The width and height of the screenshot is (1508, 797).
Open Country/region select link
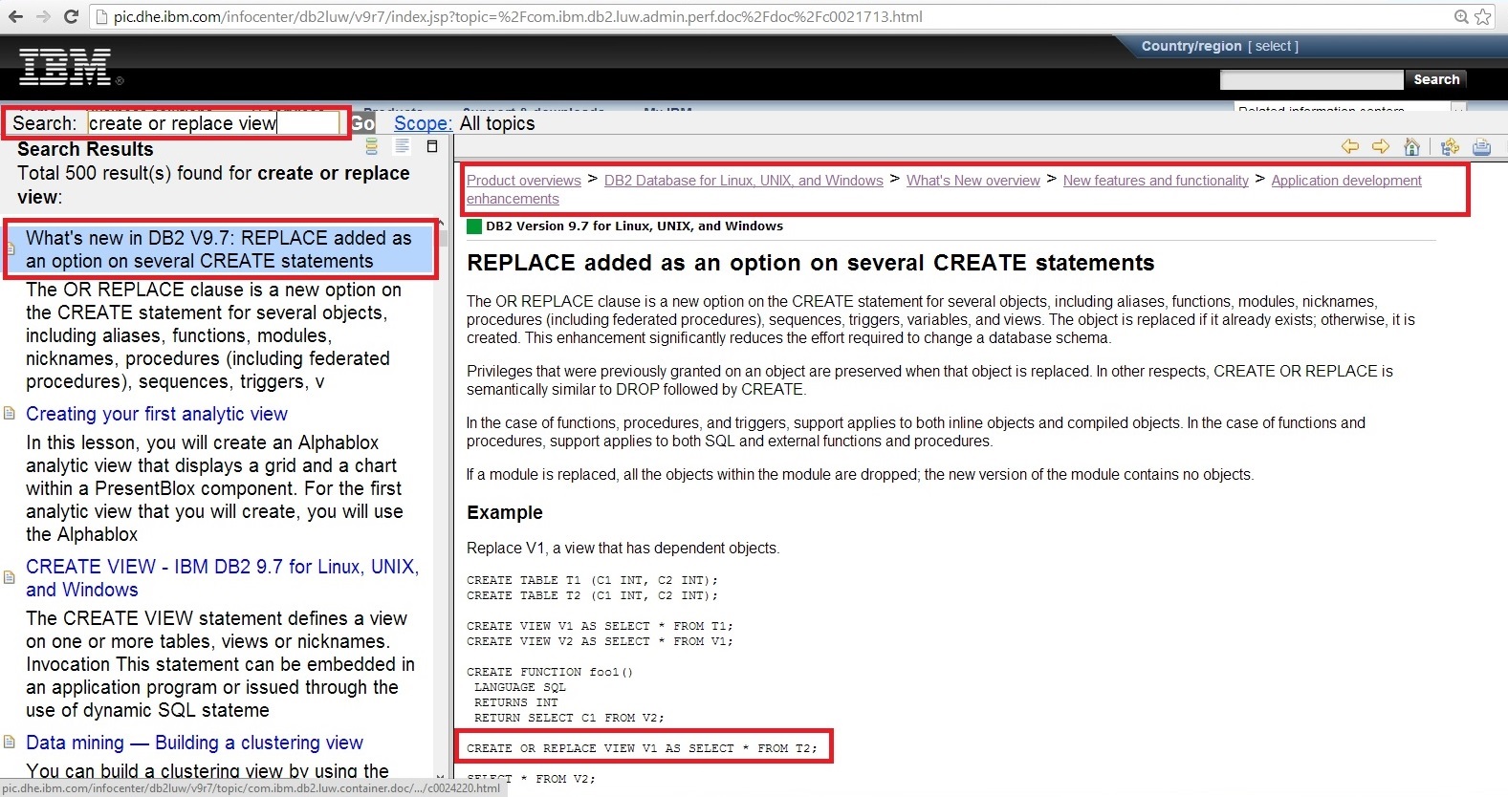click(x=1273, y=46)
